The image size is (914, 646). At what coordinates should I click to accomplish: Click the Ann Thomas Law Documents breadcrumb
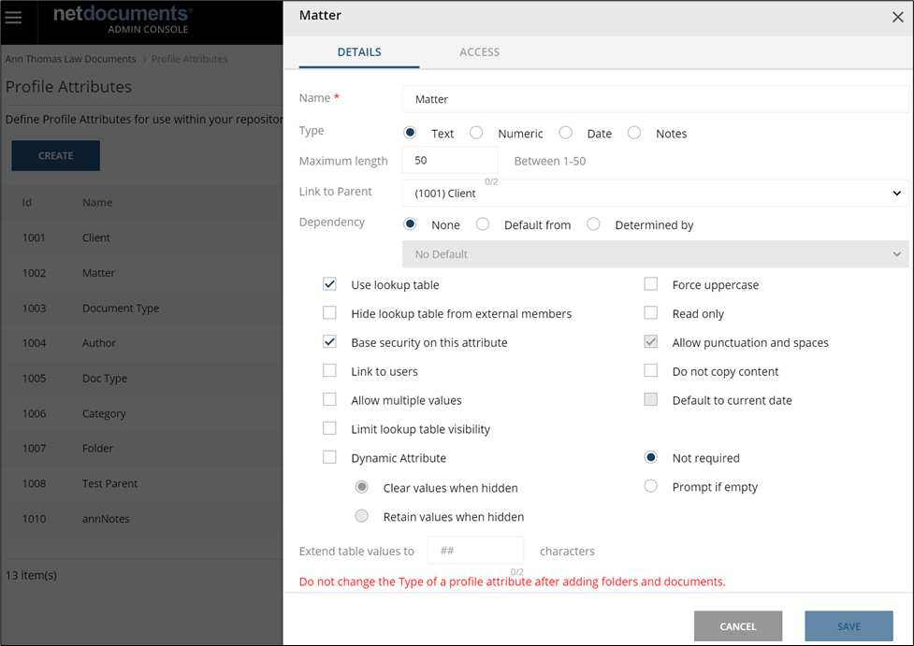70,59
